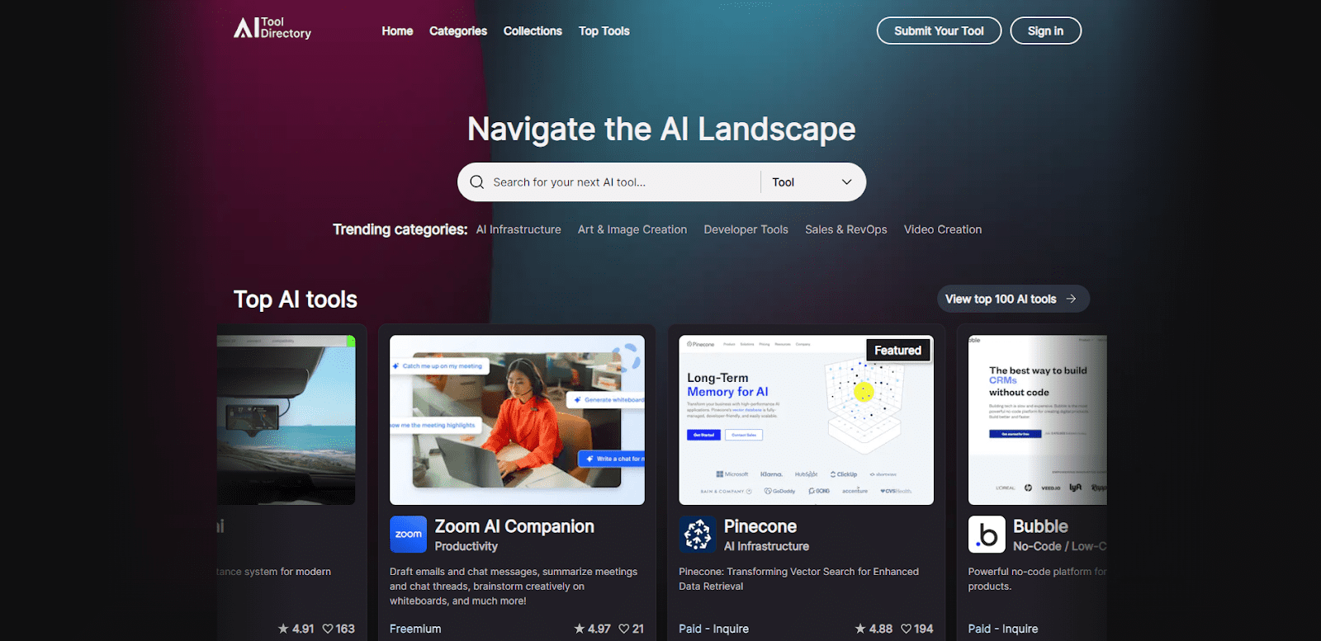Click Pinecone's Paid - Inquire label

pos(713,629)
